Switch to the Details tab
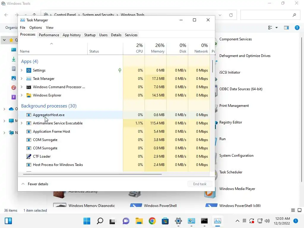Viewport: 304px width, 228px height. tap(116, 35)
